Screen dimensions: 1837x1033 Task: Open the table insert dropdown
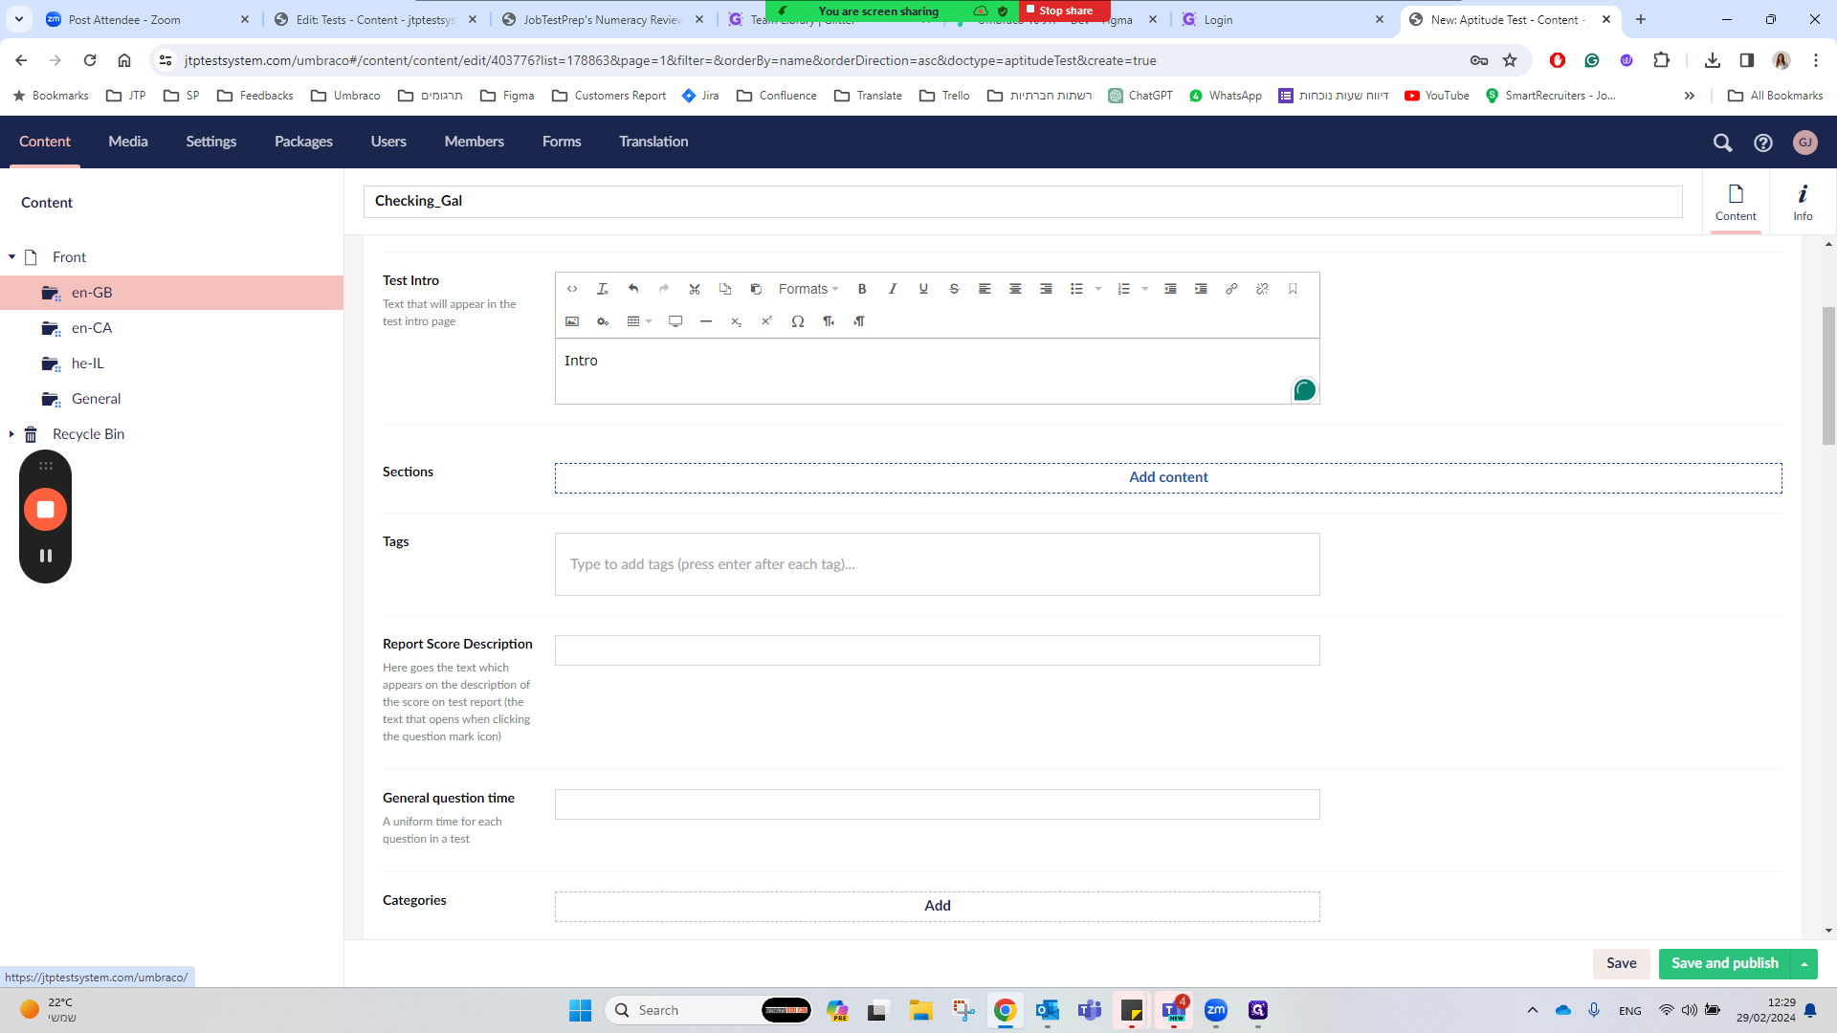click(x=639, y=321)
